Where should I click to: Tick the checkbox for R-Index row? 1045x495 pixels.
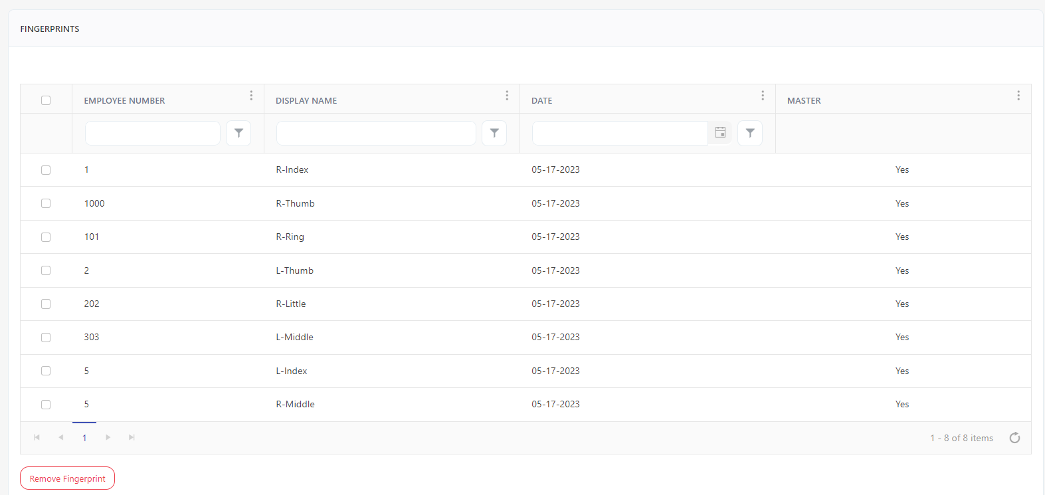click(x=46, y=170)
